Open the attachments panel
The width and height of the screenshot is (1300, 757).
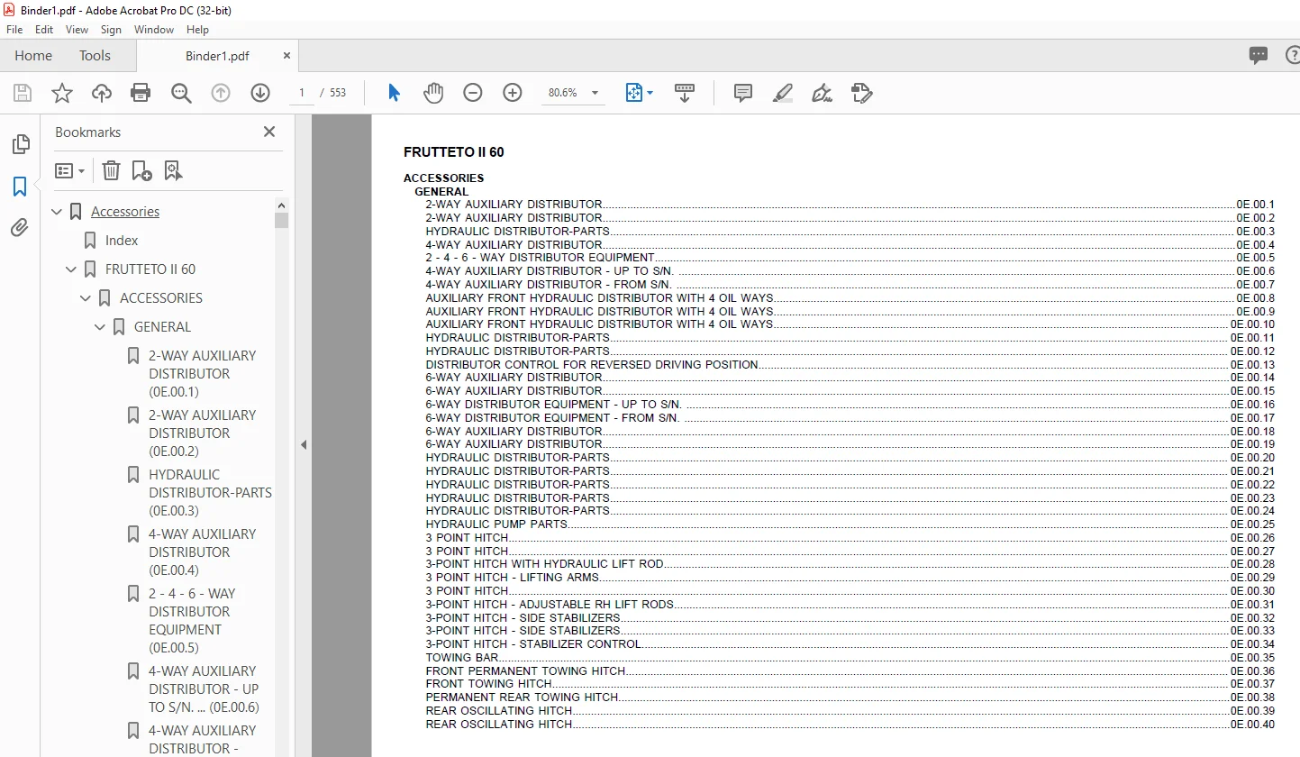[20, 228]
